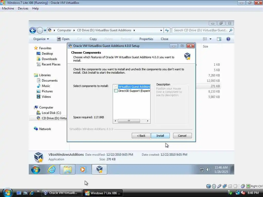Open the Devices menu

[23, 8]
